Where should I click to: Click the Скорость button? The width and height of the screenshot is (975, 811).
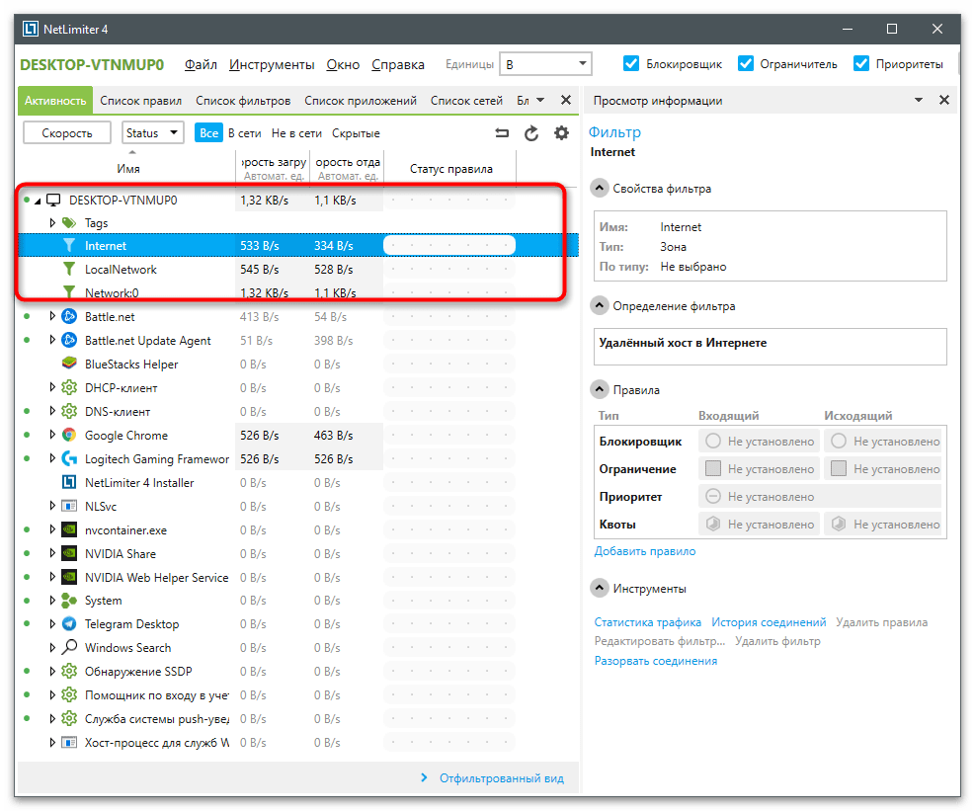(x=67, y=133)
